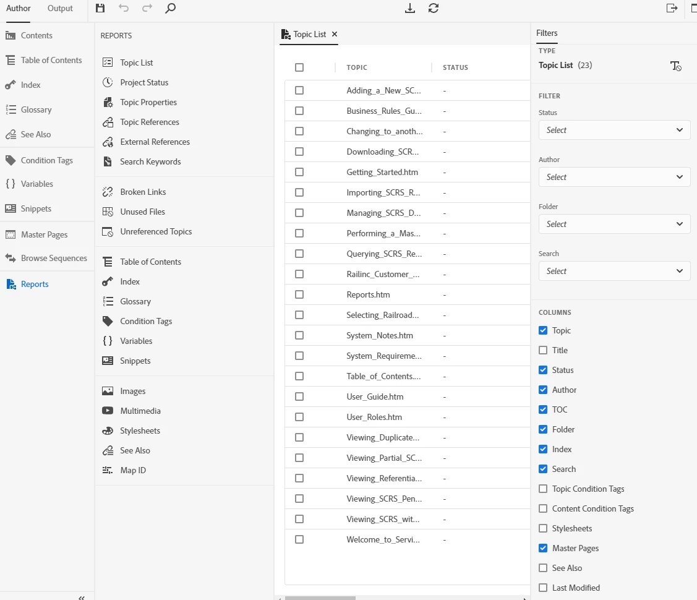Click the Undo arrow icon
This screenshot has width=697, height=600.
point(124,8)
